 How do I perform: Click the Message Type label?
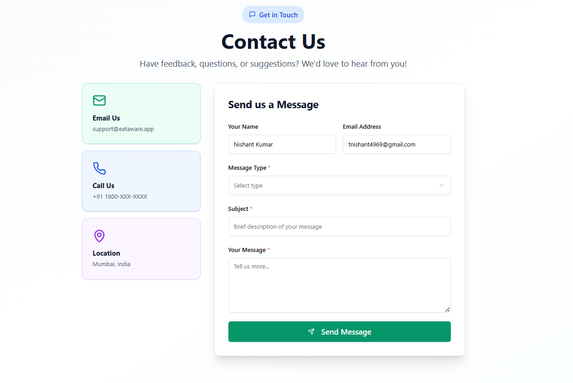pyautogui.click(x=247, y=168)
